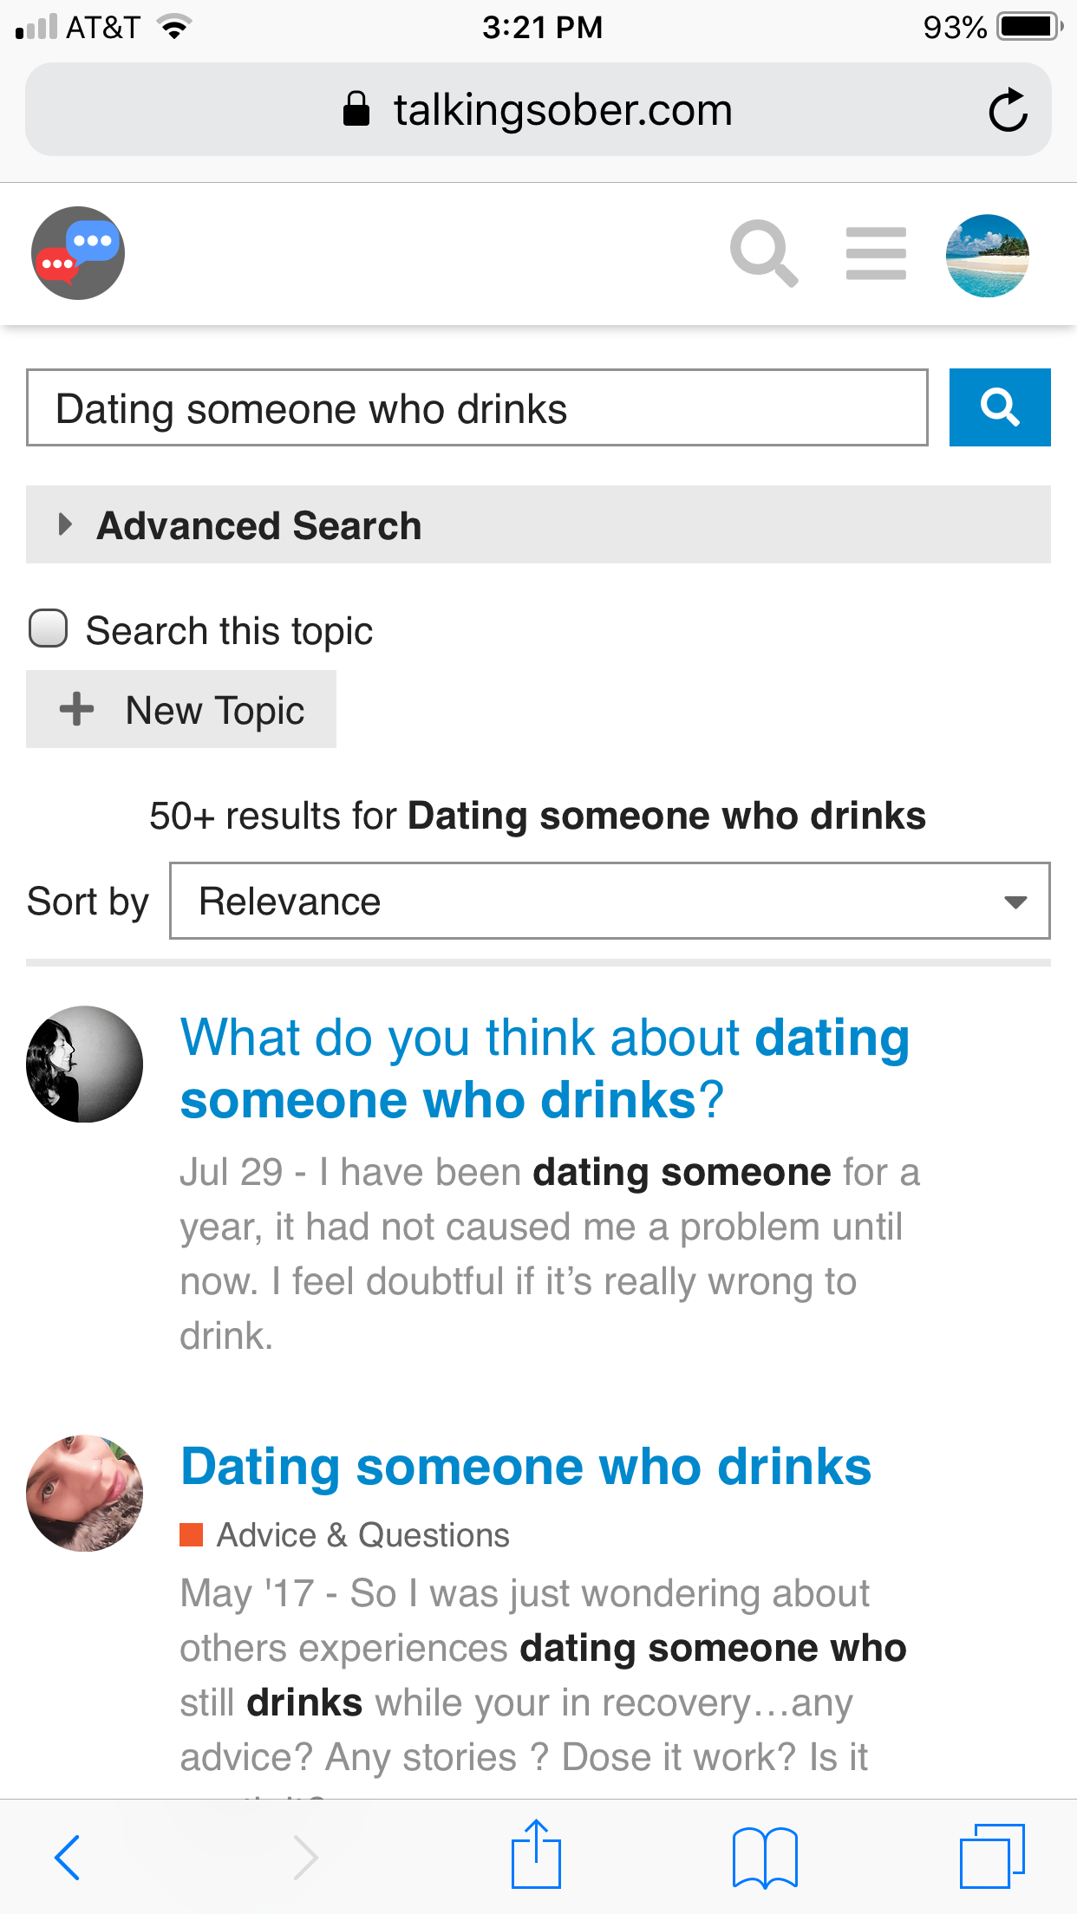Focus the search query text field
Image resolution: width=1077 pixels, height=1914 pixels.
tap(476, 408)
